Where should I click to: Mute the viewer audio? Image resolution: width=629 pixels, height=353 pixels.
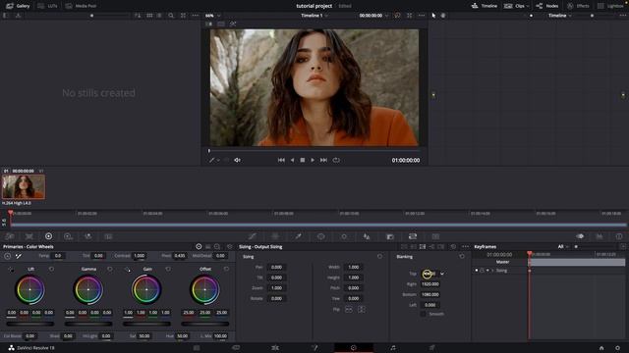pos(237,160)
